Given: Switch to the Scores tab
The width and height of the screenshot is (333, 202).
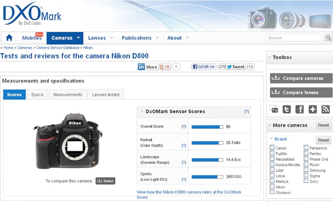Looking at the screenshot, I should 14,95.
